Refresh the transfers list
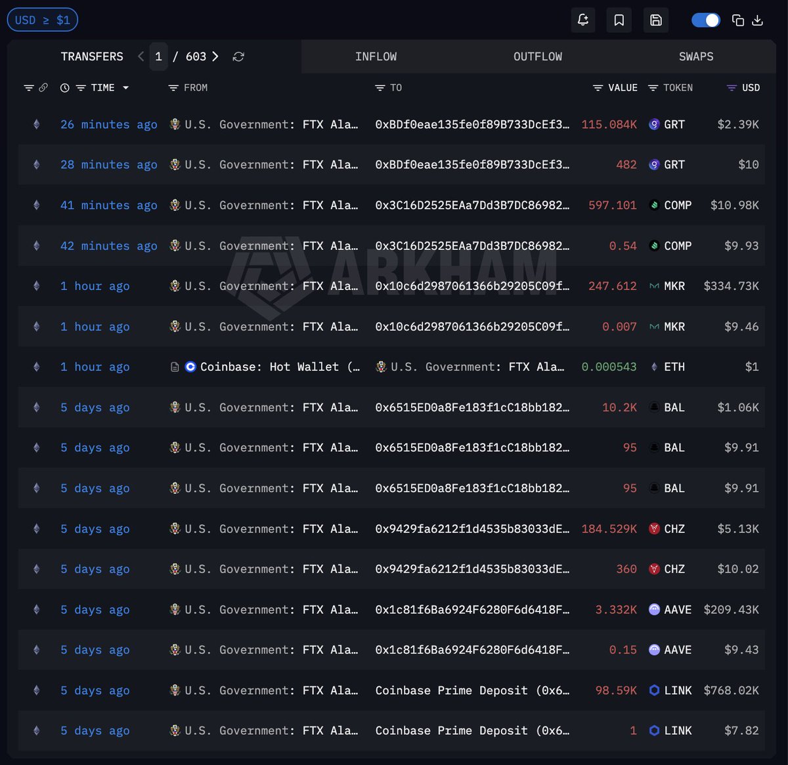 point(238,56)
